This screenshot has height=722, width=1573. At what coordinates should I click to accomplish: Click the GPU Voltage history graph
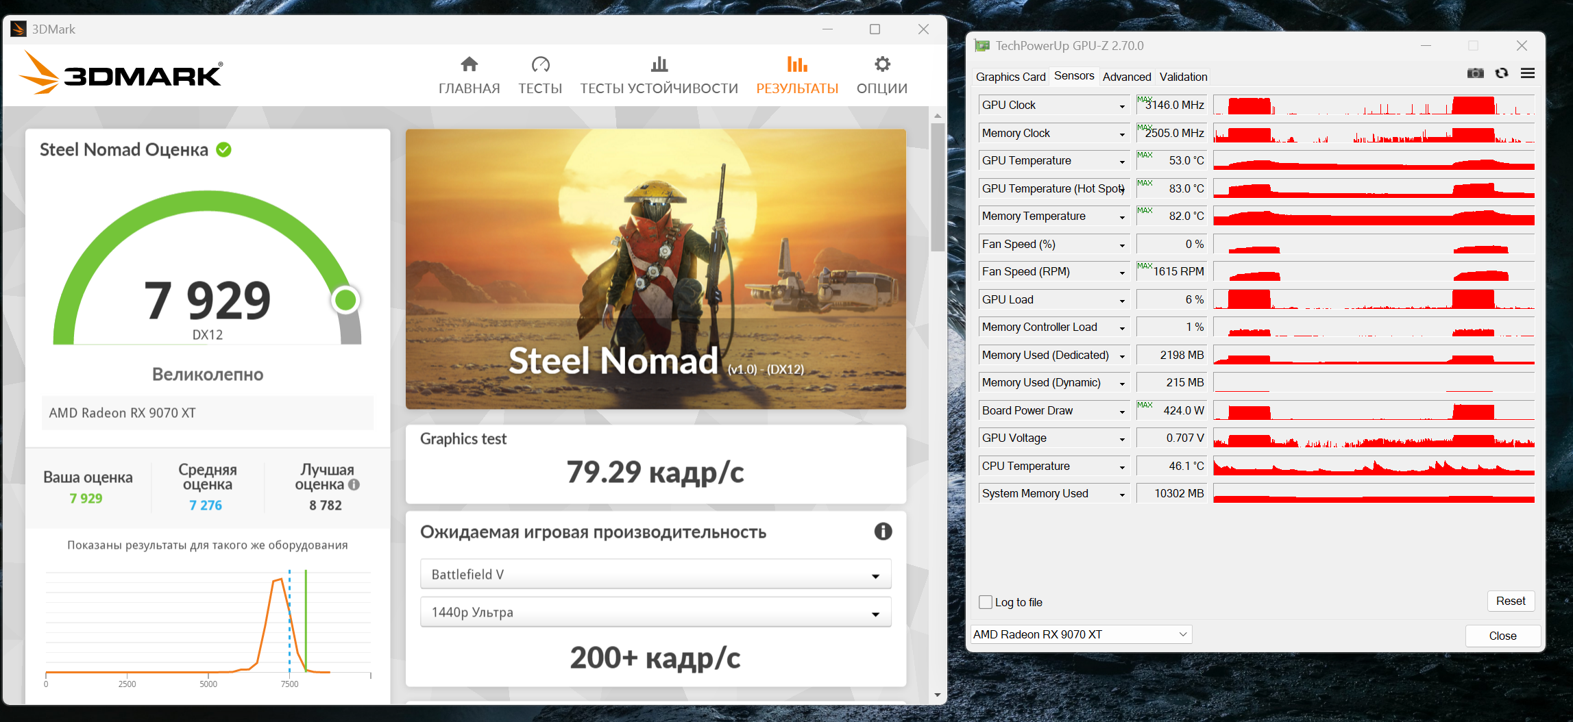coord(1374,438)
